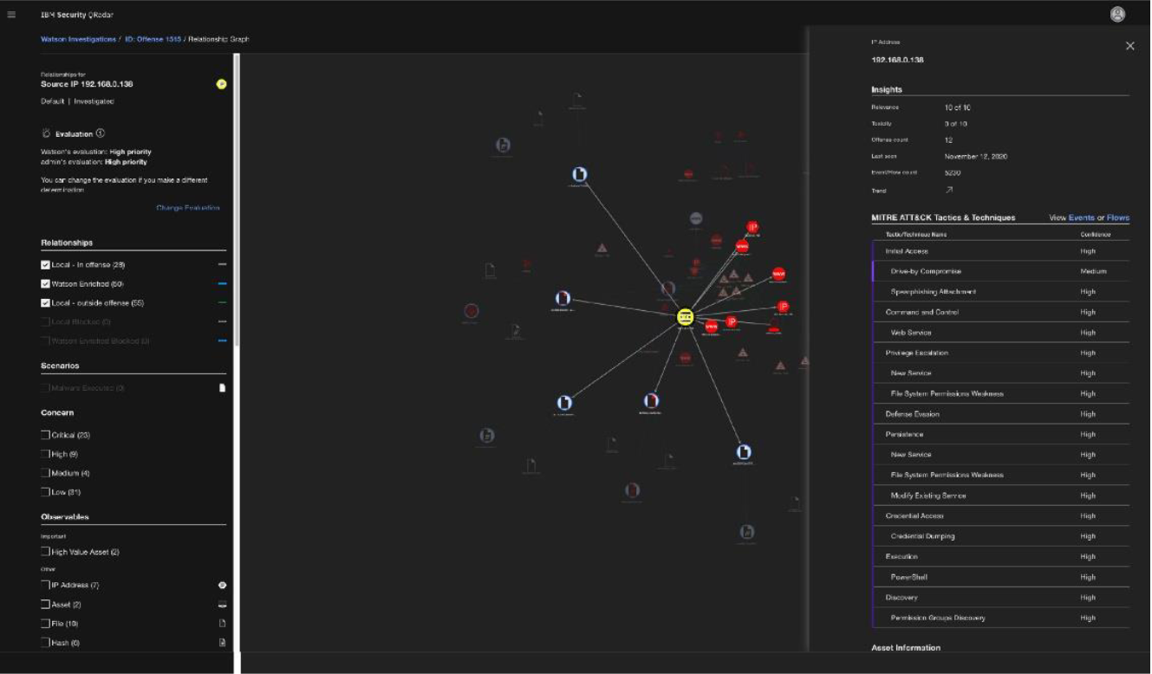Screen dimensions: 1152x674
Task: Select Permission Groups Discovery technique
Action: pos(1000,618)
